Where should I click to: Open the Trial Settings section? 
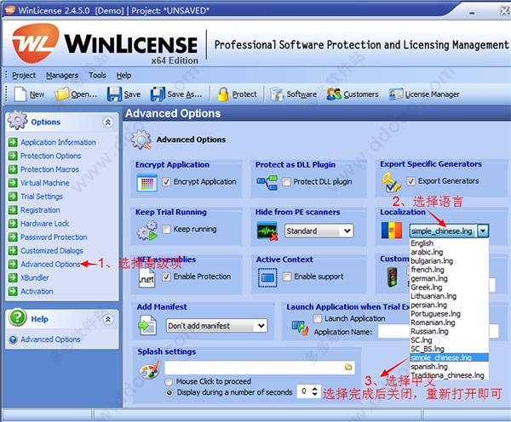tap(42, 197)
